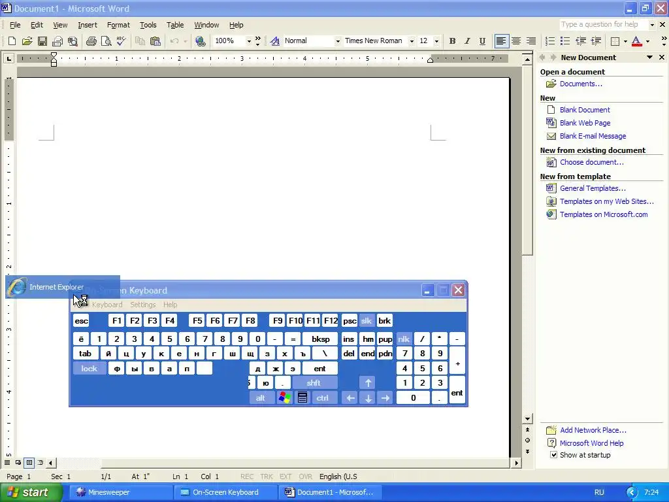Open Print Preview from the toolbar
Image resolution: width=669 pixels, height=502 pixels.
tap(106, 41)
